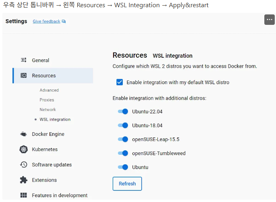
Task: Uncheck Enable integration with default WSL distro
Action: [119, 82]
